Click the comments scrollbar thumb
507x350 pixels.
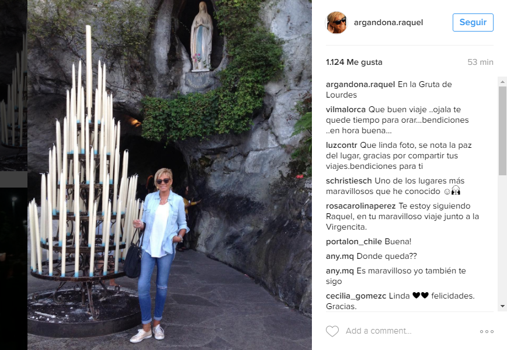coord(502,131)
